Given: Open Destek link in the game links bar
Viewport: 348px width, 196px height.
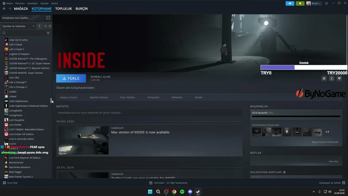Looking at the screenshot, I should (x=198, y=97).
